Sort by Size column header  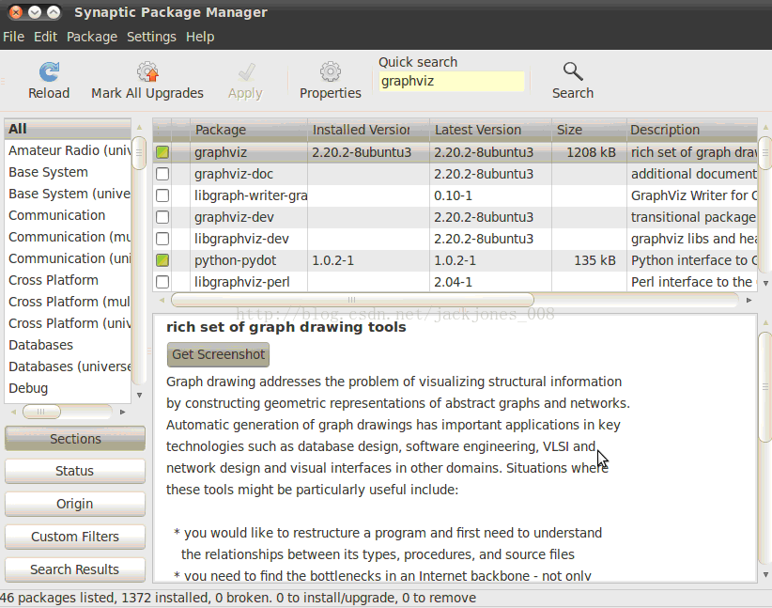tap(589, 130)
